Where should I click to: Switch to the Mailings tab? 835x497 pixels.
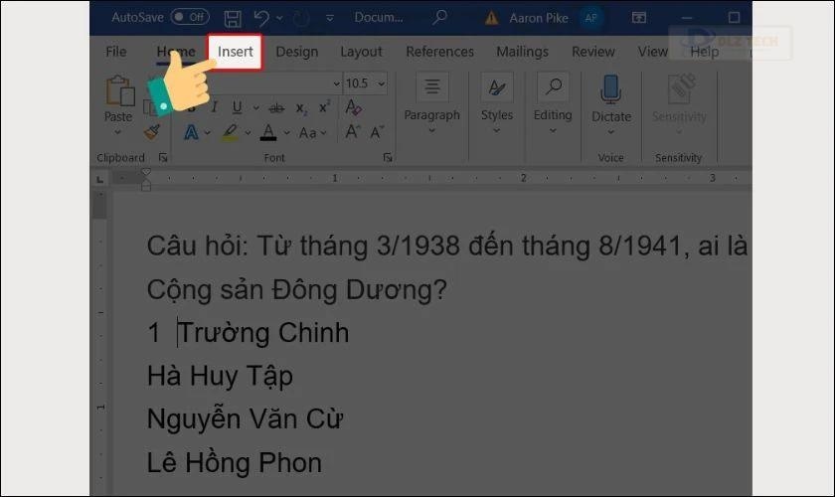point(523,52)
